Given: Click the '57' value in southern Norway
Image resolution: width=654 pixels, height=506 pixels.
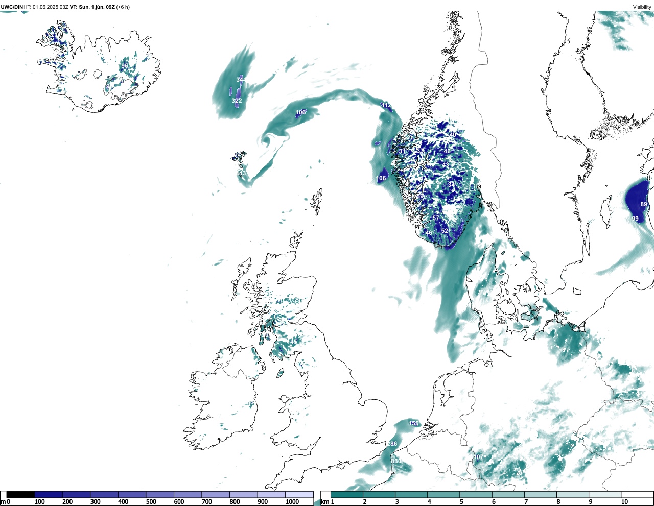Looking at the screenshot, I should 436,218.
